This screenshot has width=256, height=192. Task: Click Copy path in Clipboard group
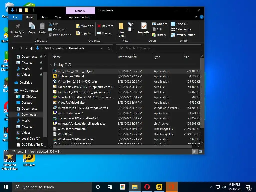tap(58, 29)
